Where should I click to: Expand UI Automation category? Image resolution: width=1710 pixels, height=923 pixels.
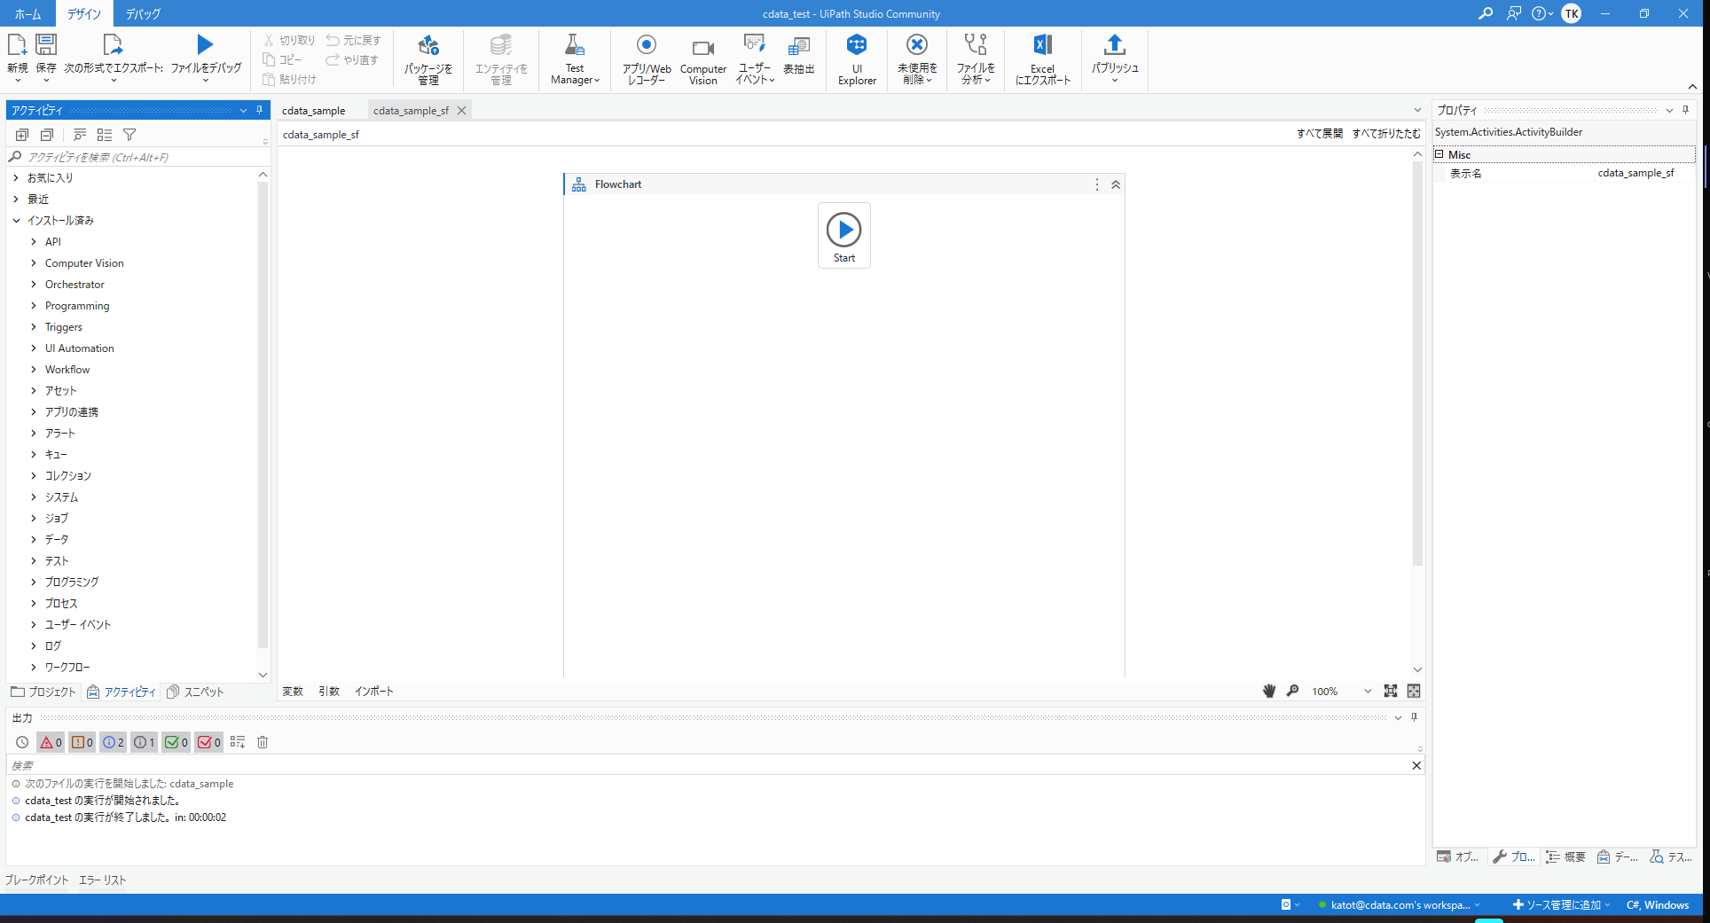point(34,348)
